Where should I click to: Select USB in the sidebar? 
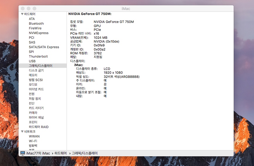(x=32, y=61)
